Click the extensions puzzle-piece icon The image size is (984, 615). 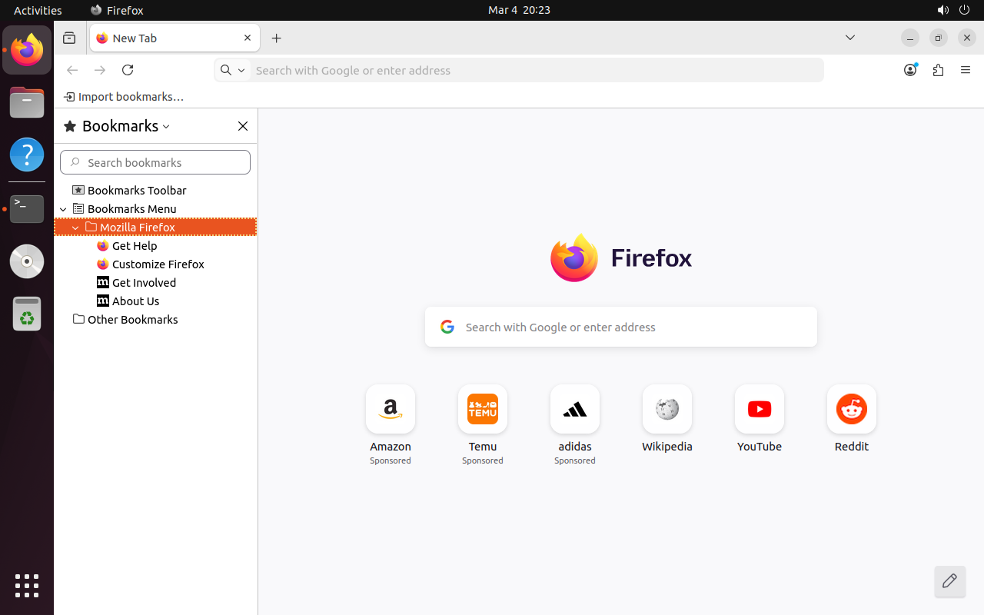tap(938, 70)
